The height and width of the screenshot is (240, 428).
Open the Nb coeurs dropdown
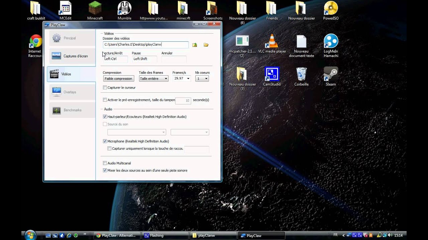tap(202, 79)
